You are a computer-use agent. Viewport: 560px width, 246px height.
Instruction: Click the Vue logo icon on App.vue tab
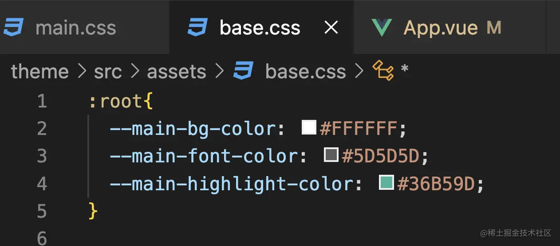382,27
